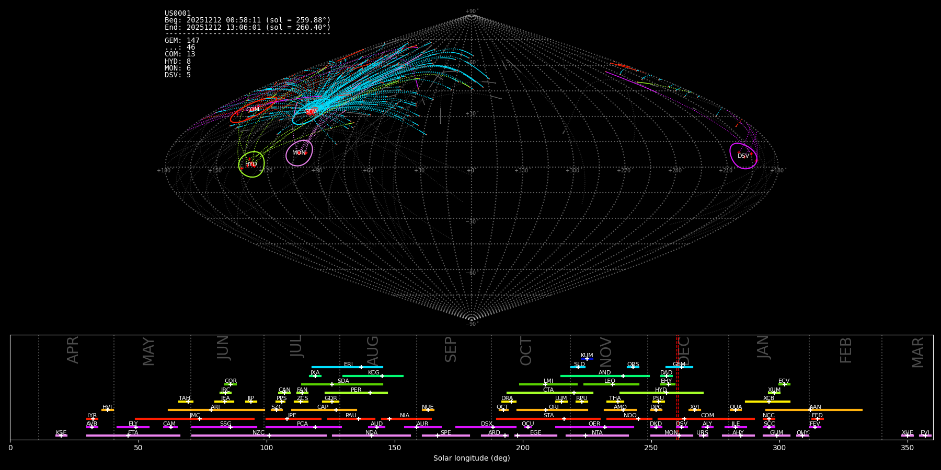Click the AUG month label in the timeline
941x470 pixels.
tap(373, 350)
